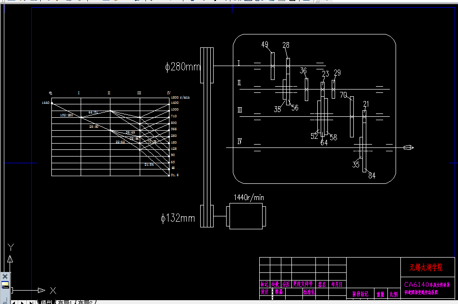Select the UCS X-axis arrow icon

coord(41,290)
